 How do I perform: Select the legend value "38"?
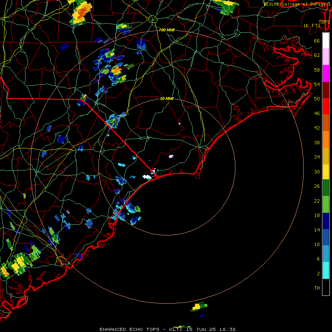tap(317, 142)
